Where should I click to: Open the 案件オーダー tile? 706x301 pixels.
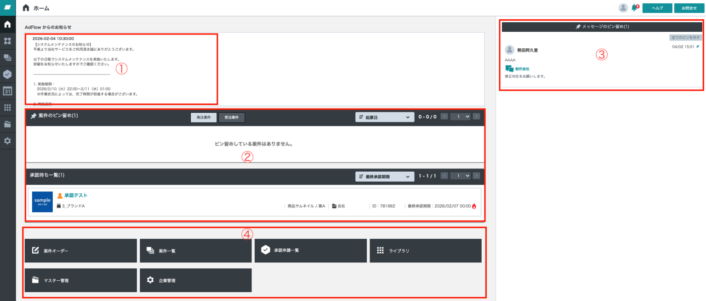point(81,251)
